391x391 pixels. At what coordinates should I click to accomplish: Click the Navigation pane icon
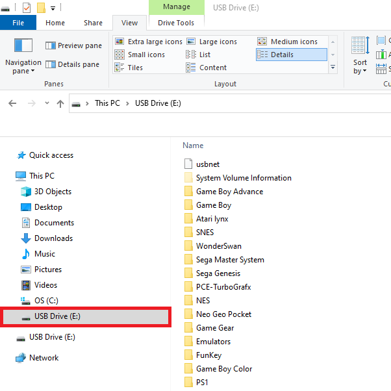tap(23, 46)
